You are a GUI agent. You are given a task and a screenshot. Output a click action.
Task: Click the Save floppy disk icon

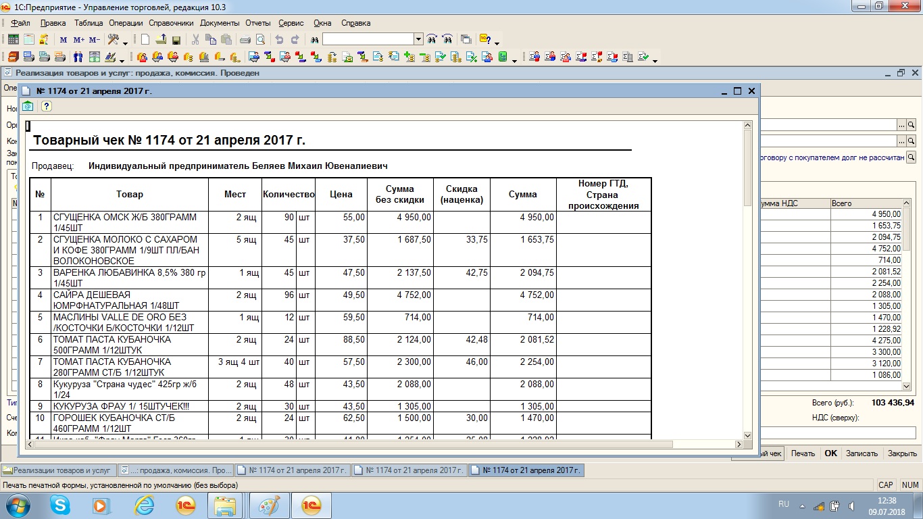click(x=176, y=39)
